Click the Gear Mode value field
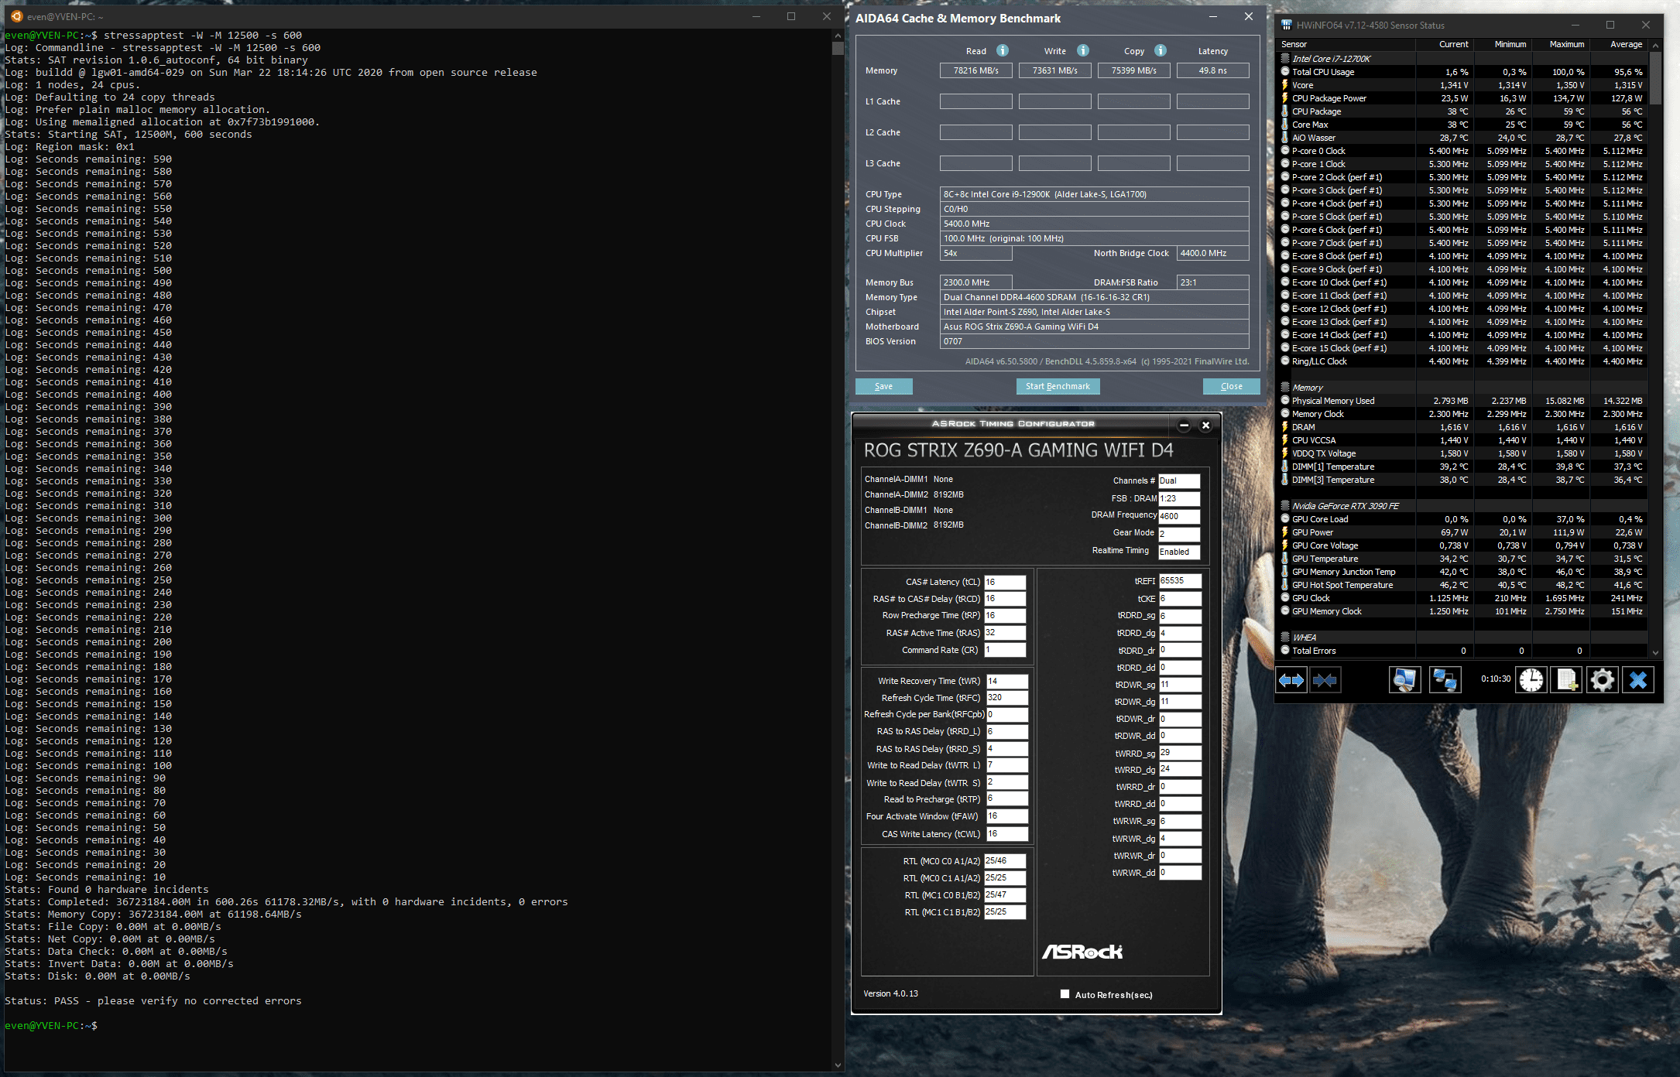1680x1077 pixels. (1178, 533)
